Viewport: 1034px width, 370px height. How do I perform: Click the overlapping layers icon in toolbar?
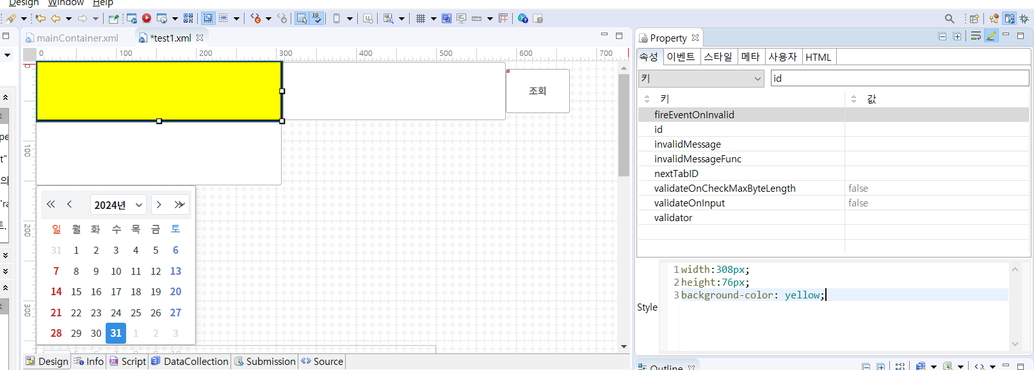(x=446, y=19)
